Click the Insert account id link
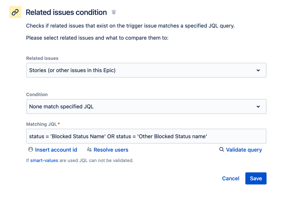287x202 pixels. point(56,150)
